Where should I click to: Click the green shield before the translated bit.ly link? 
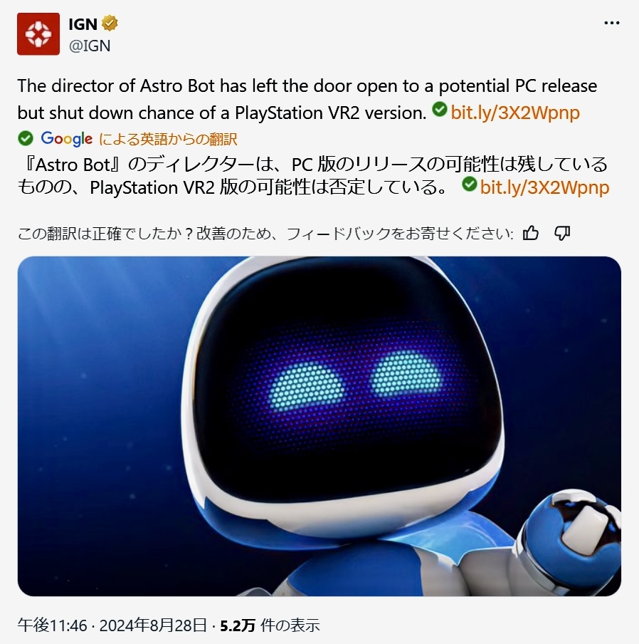[469, 184]
